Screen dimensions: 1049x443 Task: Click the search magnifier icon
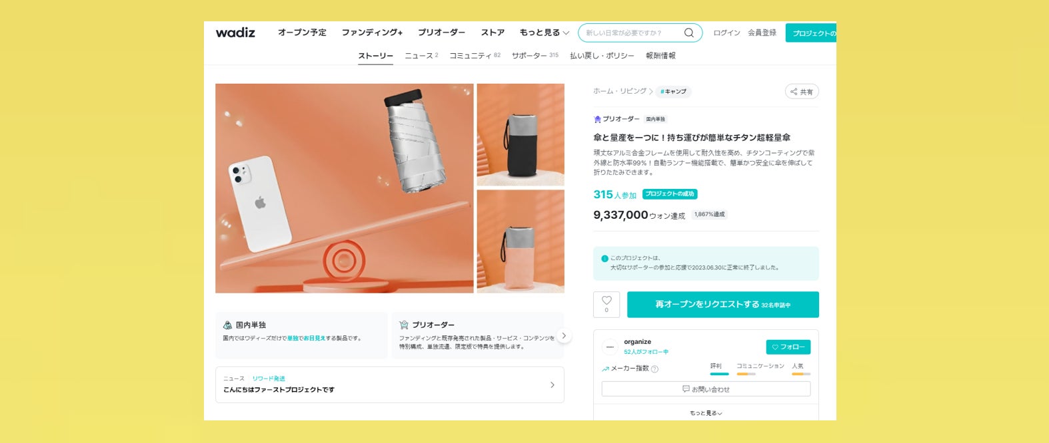(689, 33)
